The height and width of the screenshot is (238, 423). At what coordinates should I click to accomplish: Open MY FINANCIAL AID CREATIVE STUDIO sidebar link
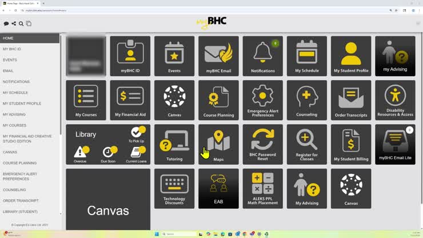coord(27,138)
